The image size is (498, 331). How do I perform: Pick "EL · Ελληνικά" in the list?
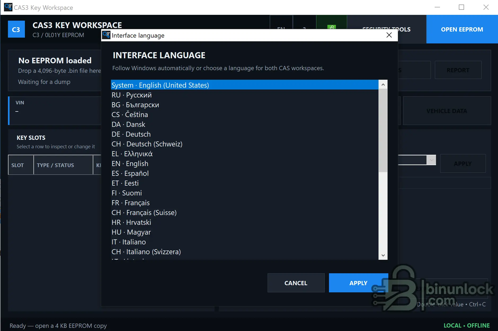click(245, 154)
